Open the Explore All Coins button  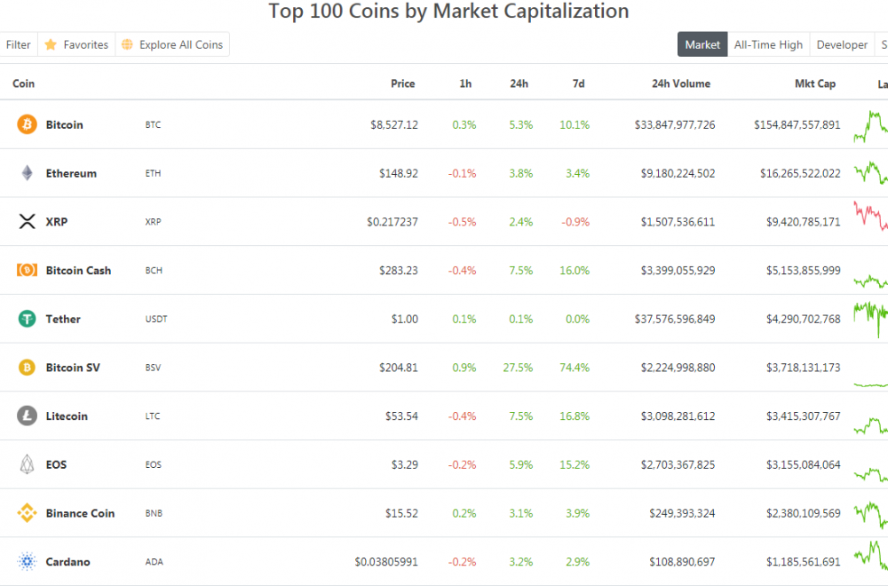(172, 44)
